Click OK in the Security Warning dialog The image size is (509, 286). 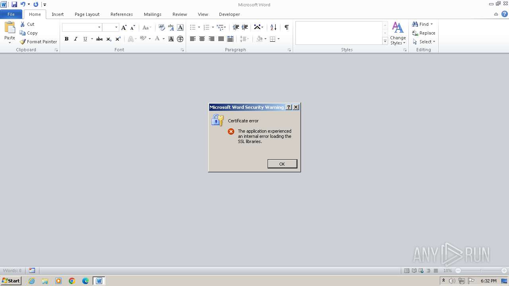point(282,164)
